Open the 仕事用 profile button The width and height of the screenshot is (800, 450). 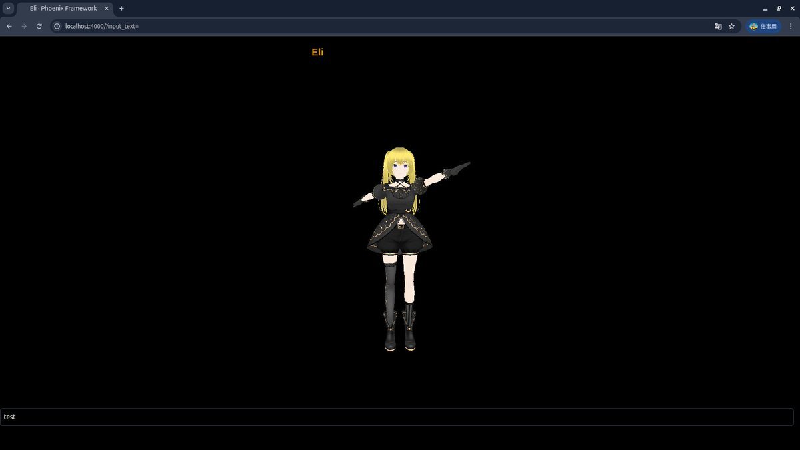coord(763,26)
